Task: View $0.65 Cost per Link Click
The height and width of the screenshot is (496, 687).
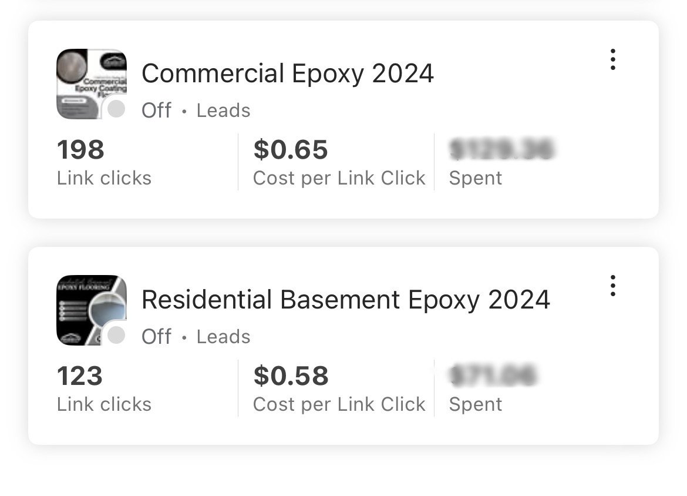Action: coord(339,162)
